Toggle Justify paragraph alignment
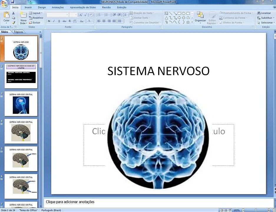 [114, 21]
